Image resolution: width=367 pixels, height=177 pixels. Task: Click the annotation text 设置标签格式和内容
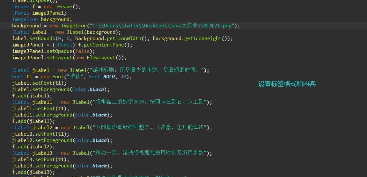287,84
